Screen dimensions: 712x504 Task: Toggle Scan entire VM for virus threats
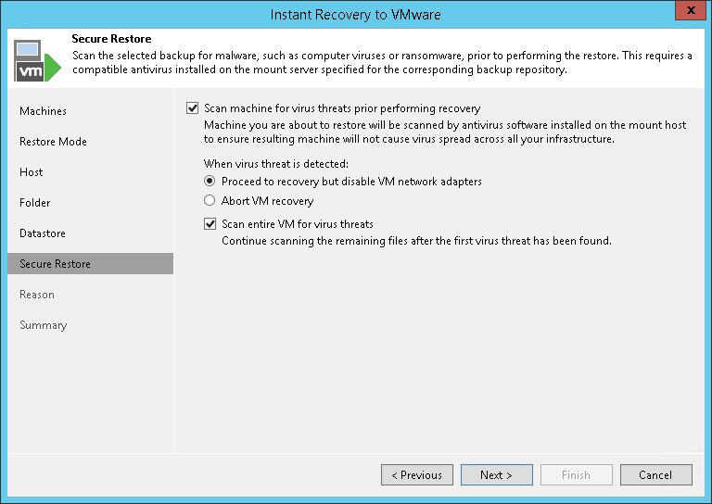(x=210, y=224)
